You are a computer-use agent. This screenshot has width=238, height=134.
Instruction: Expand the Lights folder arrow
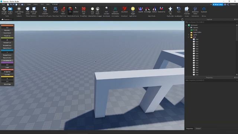tap(189, 35)
